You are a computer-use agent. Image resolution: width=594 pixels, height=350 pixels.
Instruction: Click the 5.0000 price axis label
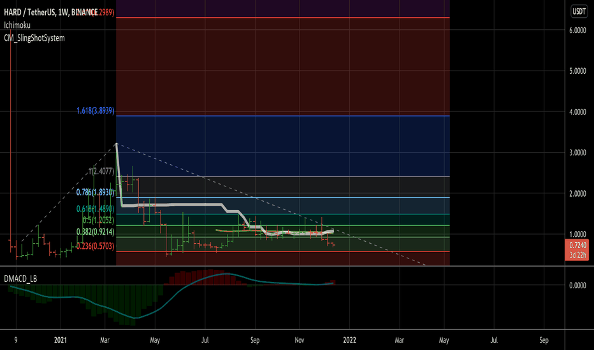pyautogui.click(x=577, y=71)
